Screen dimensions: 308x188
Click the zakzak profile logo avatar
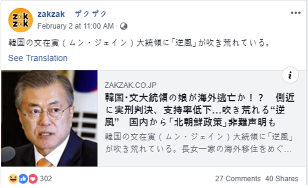pyautogui.click(x=21, y=20)
